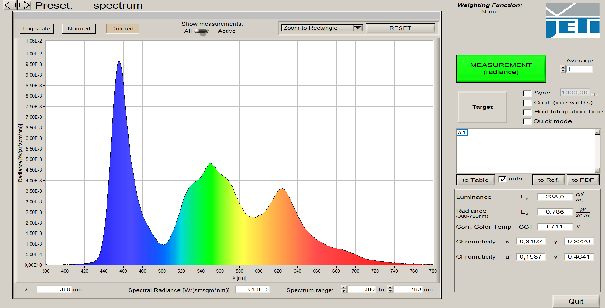This screenshot has width=605, height=308.
Task: Click the spectrum range start field 380
Action: click(x=362, y=289)
